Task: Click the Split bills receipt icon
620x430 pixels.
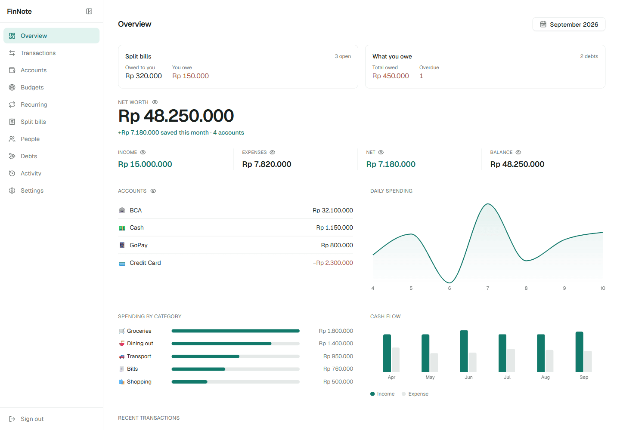Action: point(12,122)
